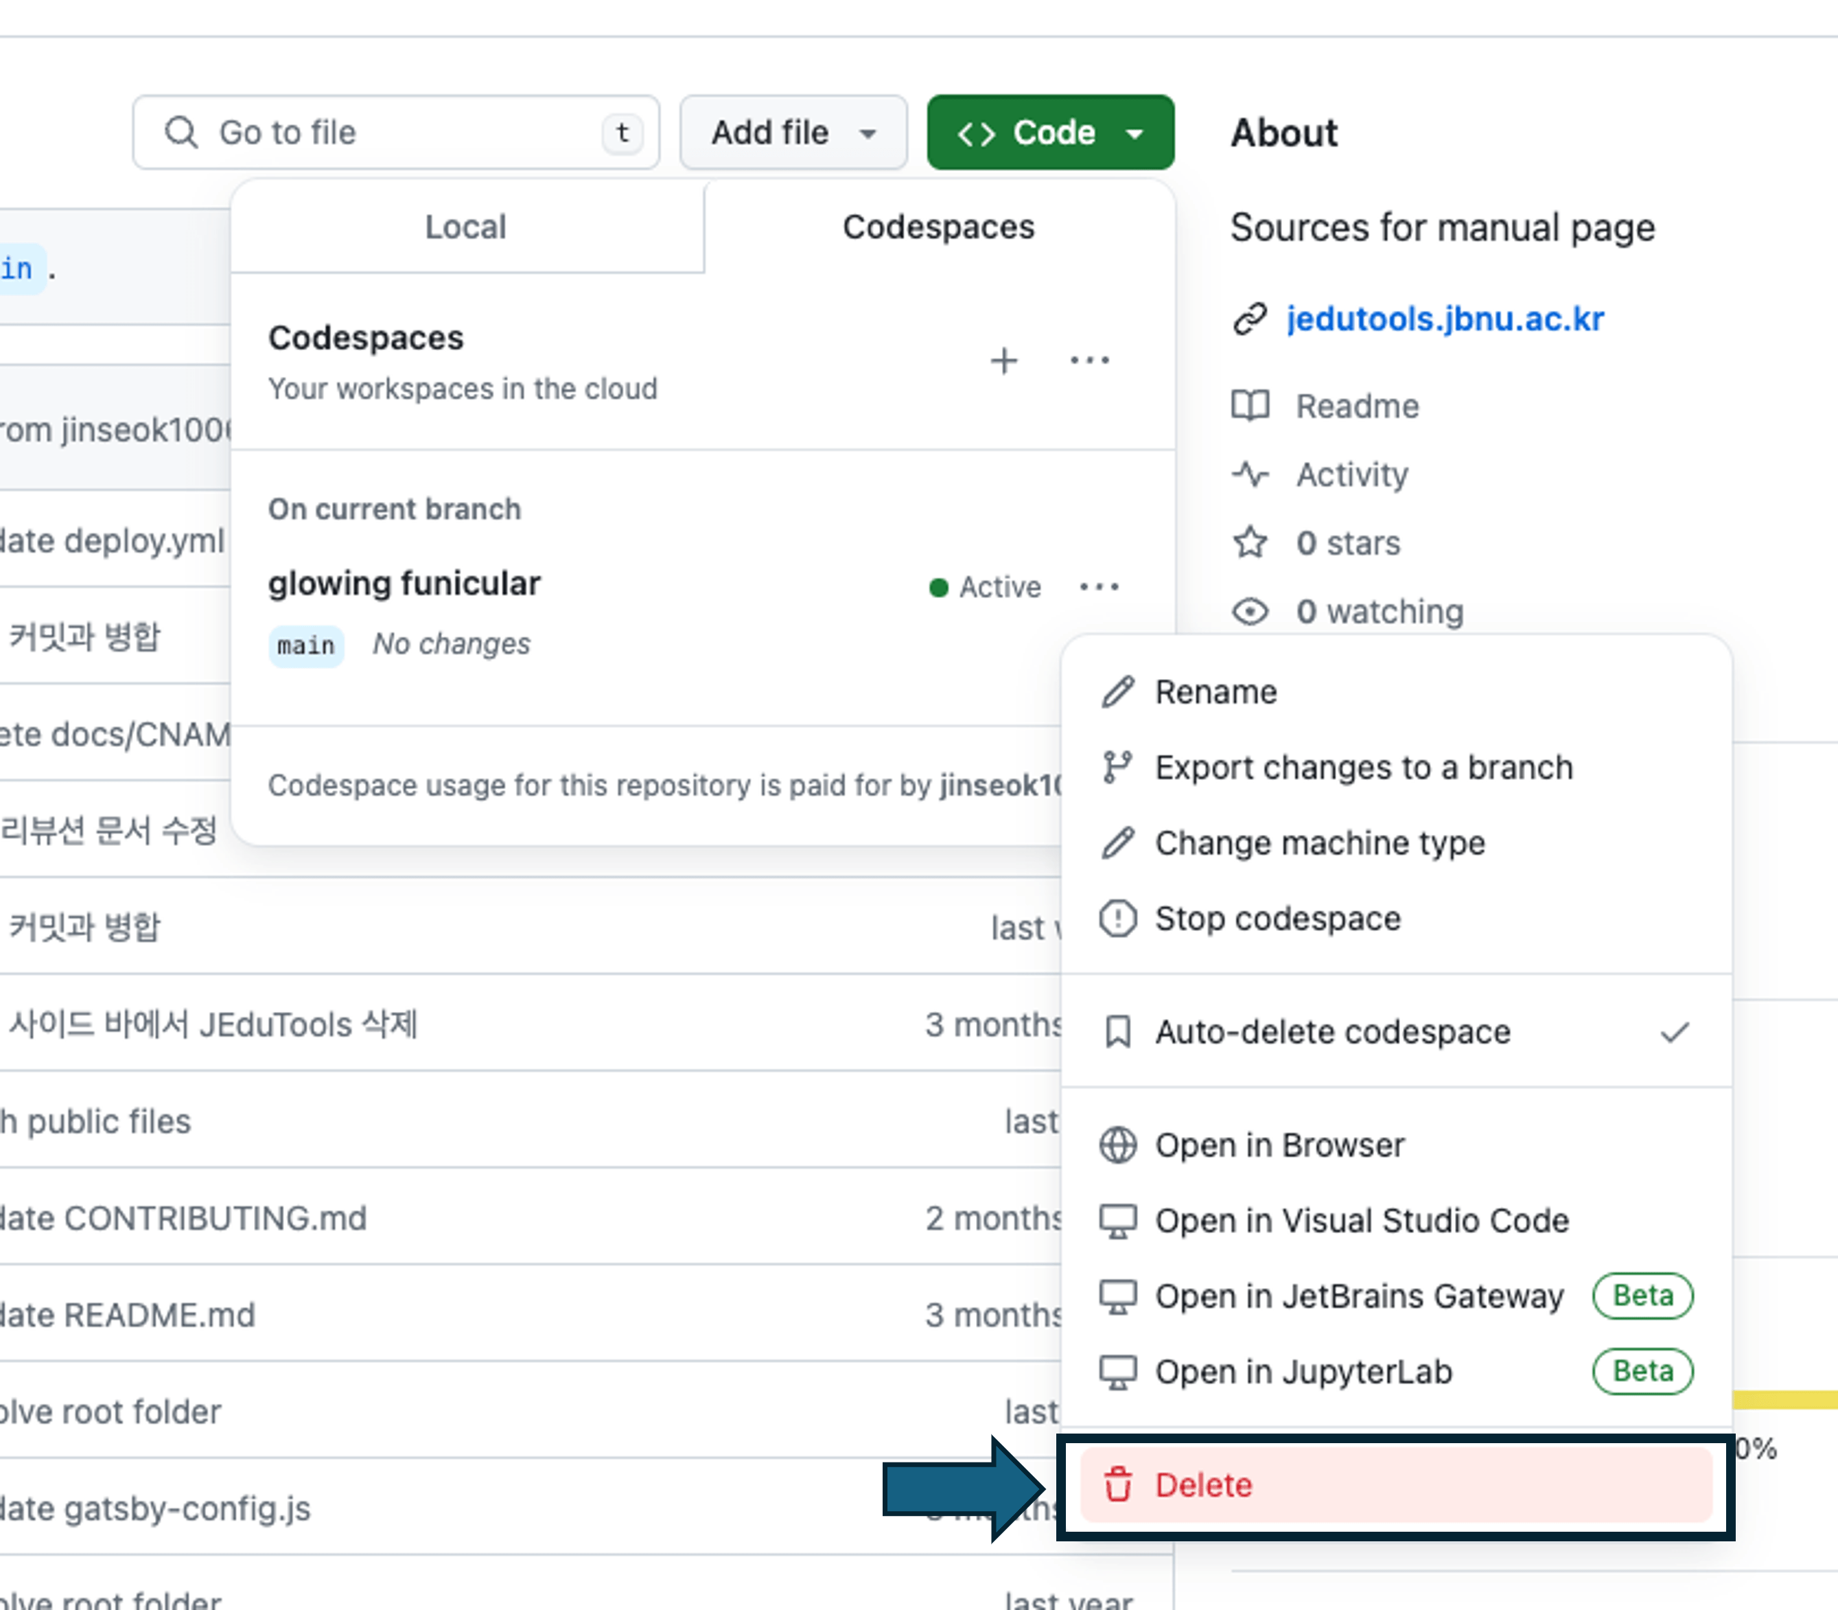
Task: Select the Codespaces tab
Action: 938,227
